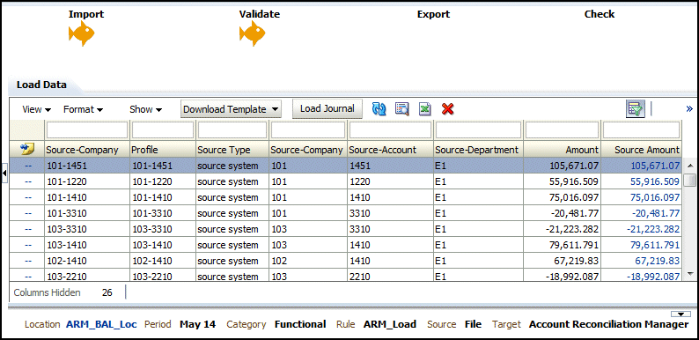
Task: Select the 102-1410 Profile cell
Action: pos(163,261)
